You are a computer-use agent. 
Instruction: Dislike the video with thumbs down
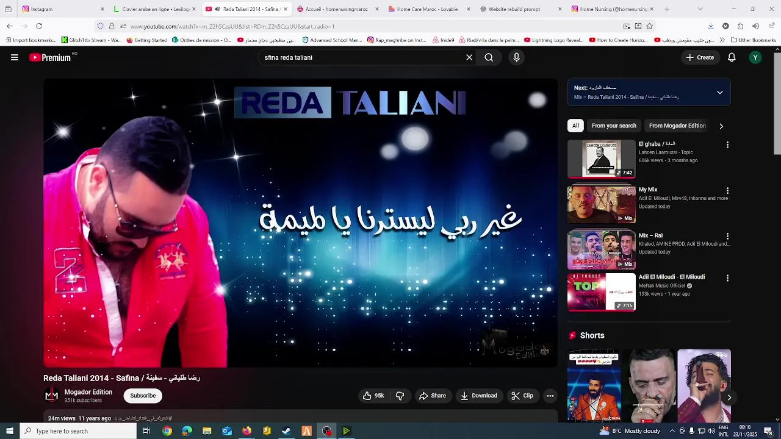(x=400, y=396)
